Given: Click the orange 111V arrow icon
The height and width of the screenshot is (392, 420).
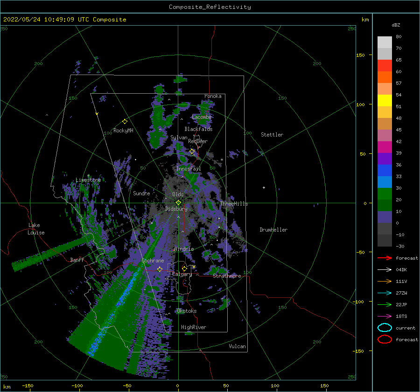Looking at the screenshot, I should click(x=385, y=281).
